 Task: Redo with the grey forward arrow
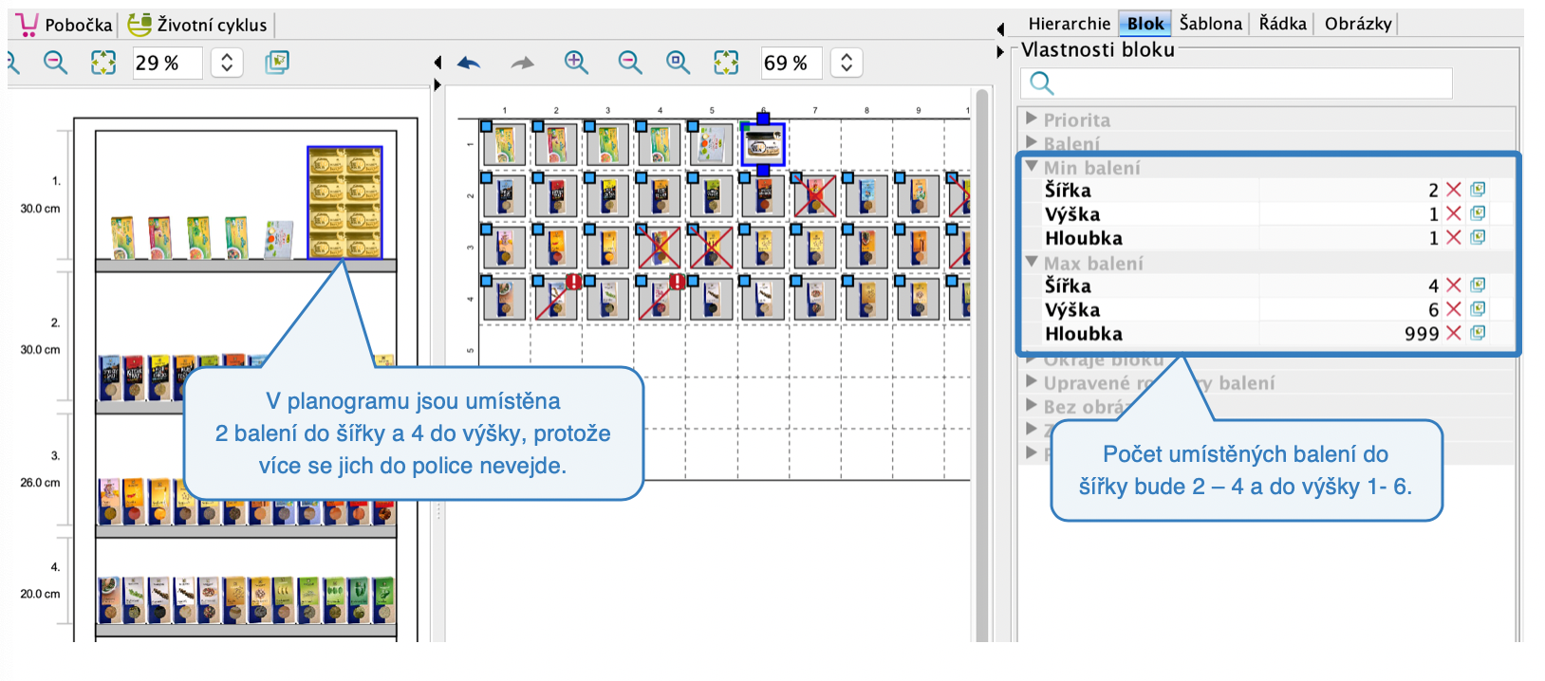pyautogui.click(x=522, y=63)
